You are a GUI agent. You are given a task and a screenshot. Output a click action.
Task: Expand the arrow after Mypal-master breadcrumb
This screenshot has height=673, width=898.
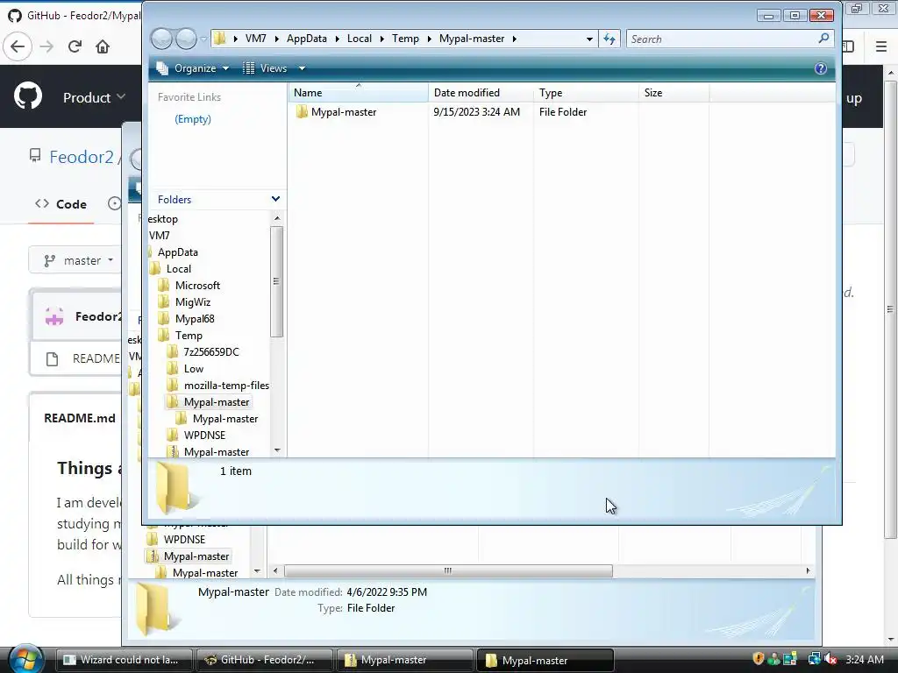pyautogui.click(x=514, y=39)
